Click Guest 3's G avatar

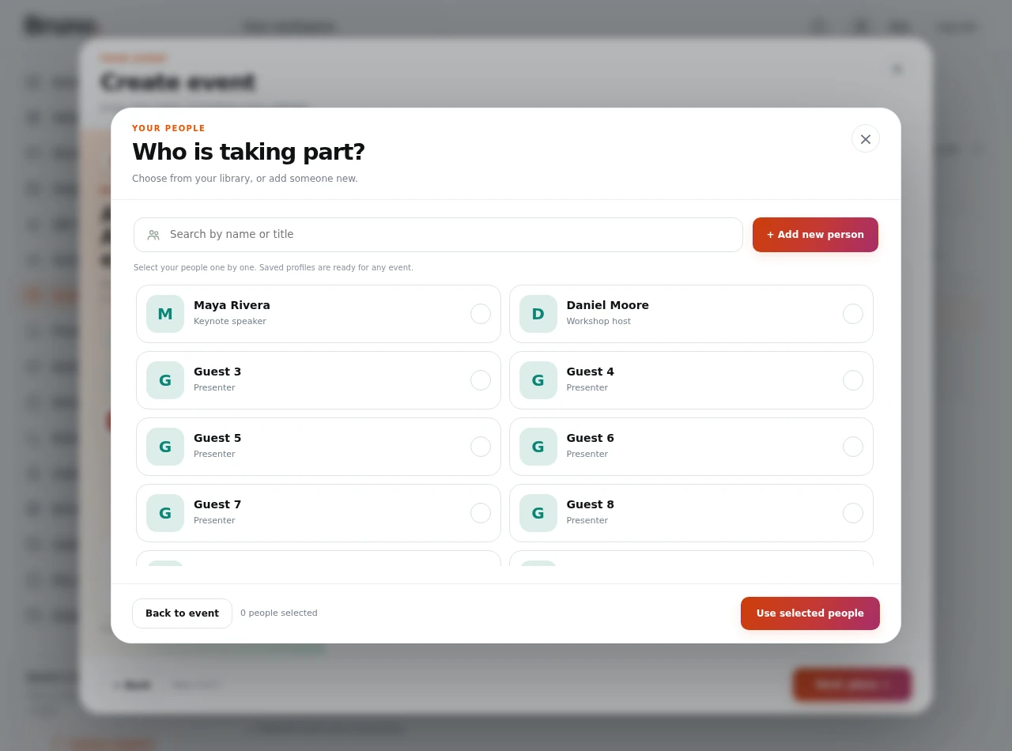pyautogui.click(x=165, y=380)
